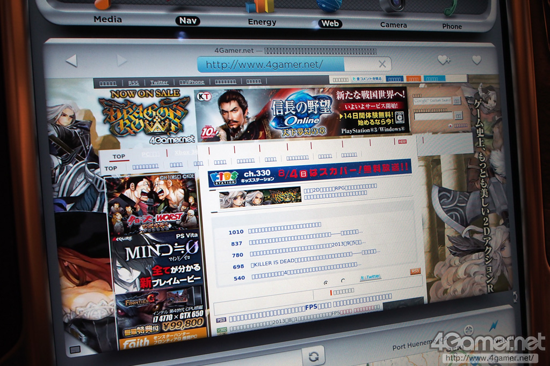The width and height of the screenshot is (550, 366).
Task: Select the PC tab next to TOP
Action: (150, 154)
